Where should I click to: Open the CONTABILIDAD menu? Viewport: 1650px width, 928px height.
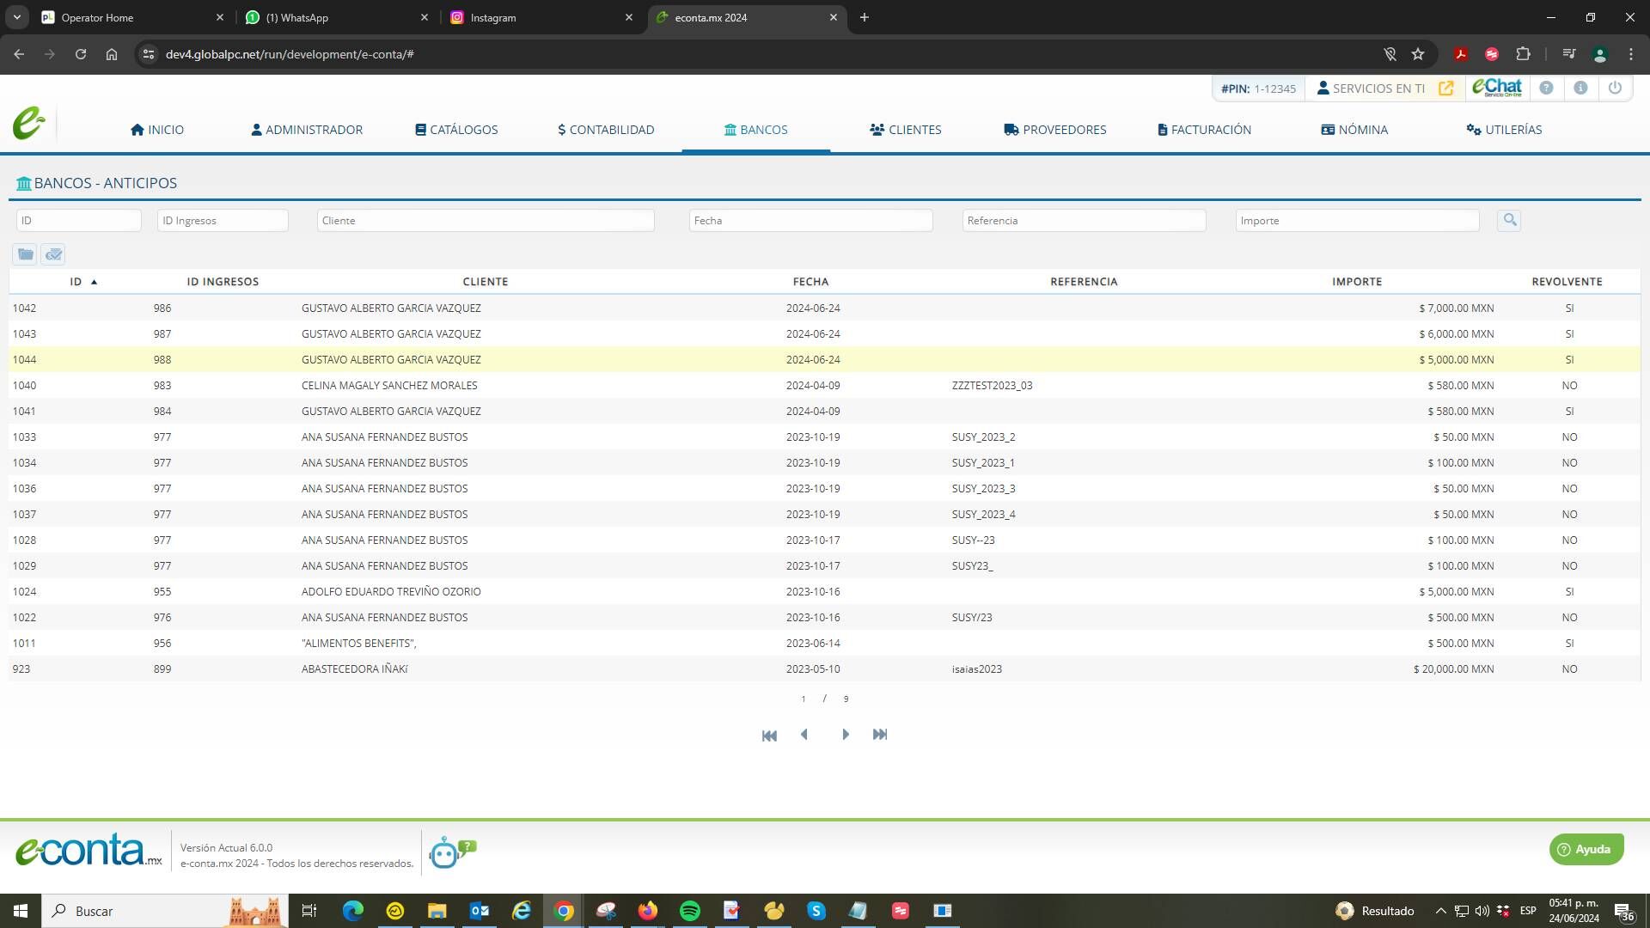point(606,130)
